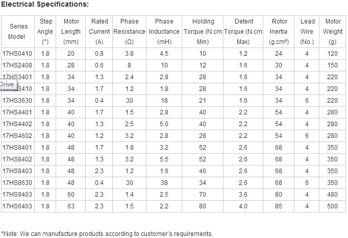Image resolution: width=348 pixels, height=238 pixels.
Task: Click the 17HS0410 model cell
Action: [x=17, y=54]
